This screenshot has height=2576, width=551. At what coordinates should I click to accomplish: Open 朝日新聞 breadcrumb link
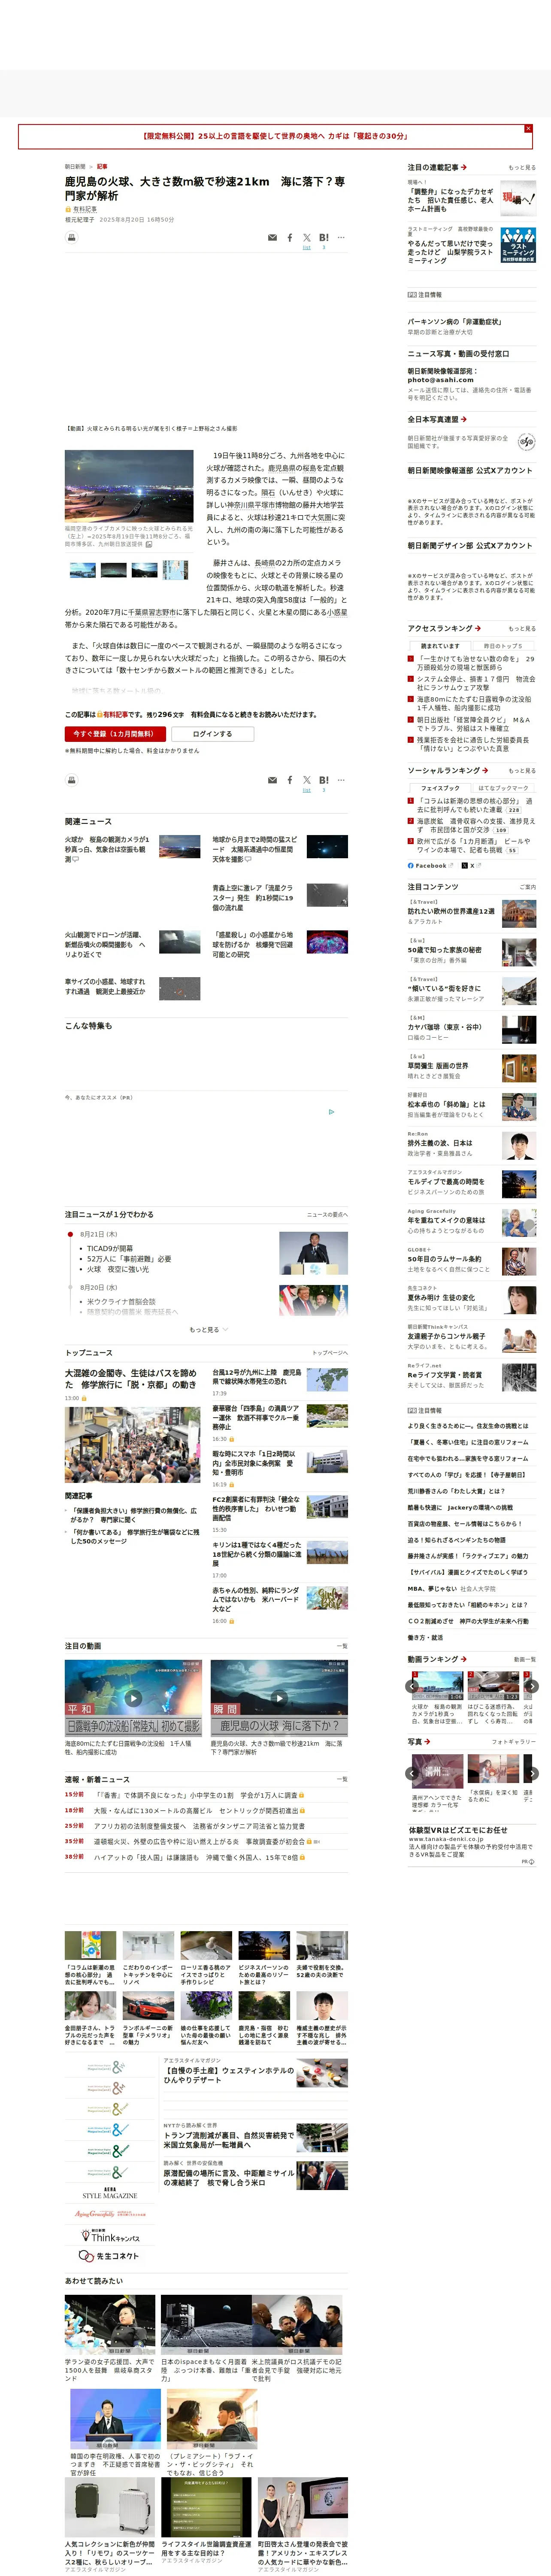(x=75, y=167)
